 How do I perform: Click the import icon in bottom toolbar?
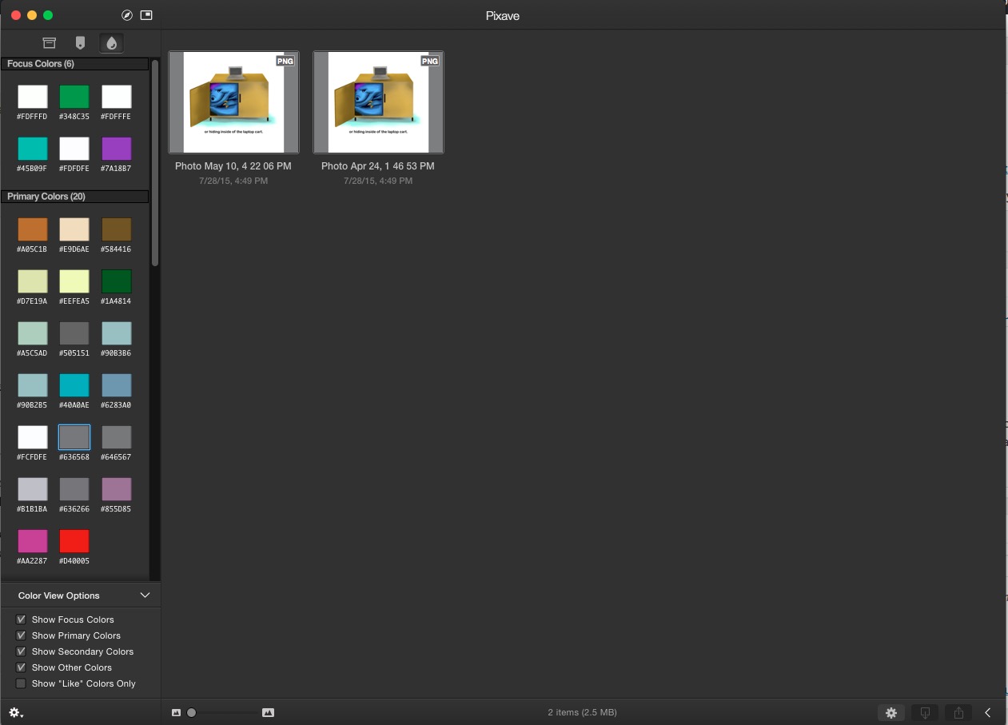pos(925,712)
